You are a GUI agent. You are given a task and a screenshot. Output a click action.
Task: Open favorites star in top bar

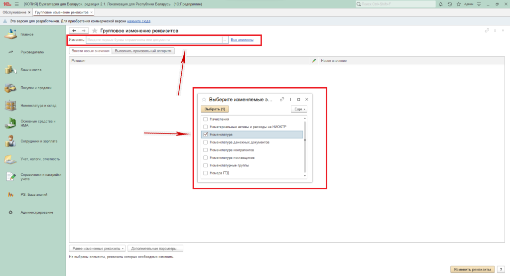click(458, 4)
